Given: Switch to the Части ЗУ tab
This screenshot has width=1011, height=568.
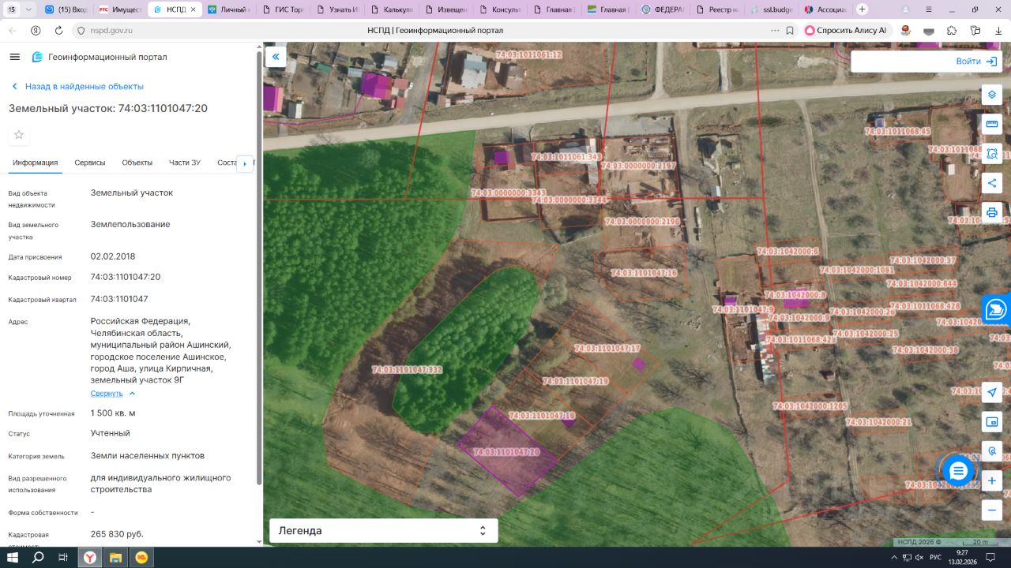Looking at the screenshot, I should [184, 163].
